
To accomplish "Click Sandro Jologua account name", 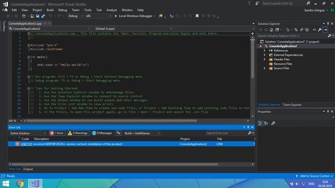I will 314,10.
